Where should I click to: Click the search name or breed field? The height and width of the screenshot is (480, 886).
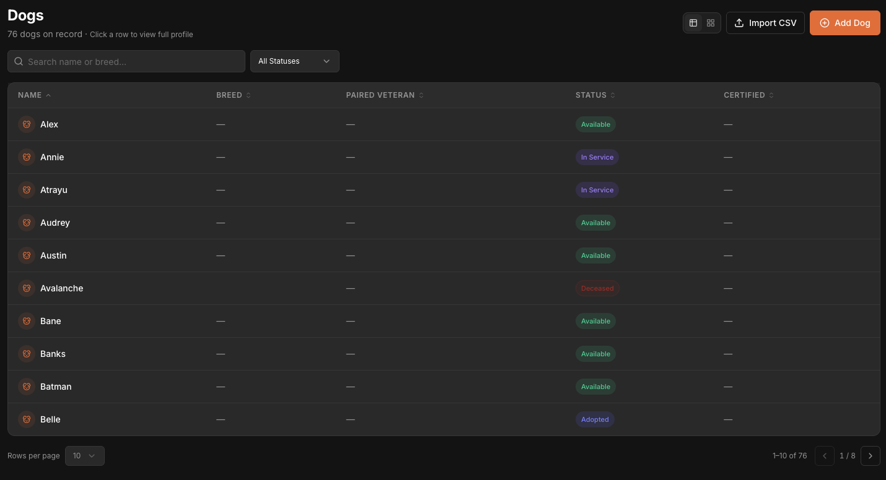click(x=126, y=61)
